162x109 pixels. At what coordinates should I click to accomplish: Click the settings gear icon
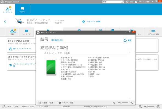pos(127,2)
